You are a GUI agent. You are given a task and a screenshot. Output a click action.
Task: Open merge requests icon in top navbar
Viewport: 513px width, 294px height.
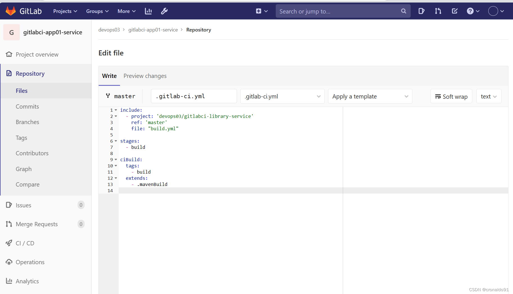pos(438,11)
